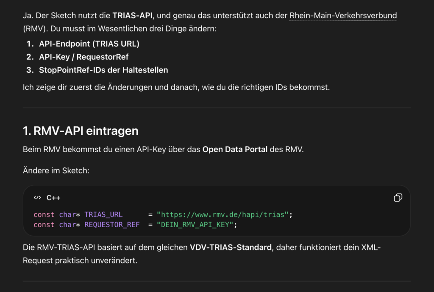434x292 pixels.
Task: Click the copy icon on the code block
Action: (x=398, y=197)
